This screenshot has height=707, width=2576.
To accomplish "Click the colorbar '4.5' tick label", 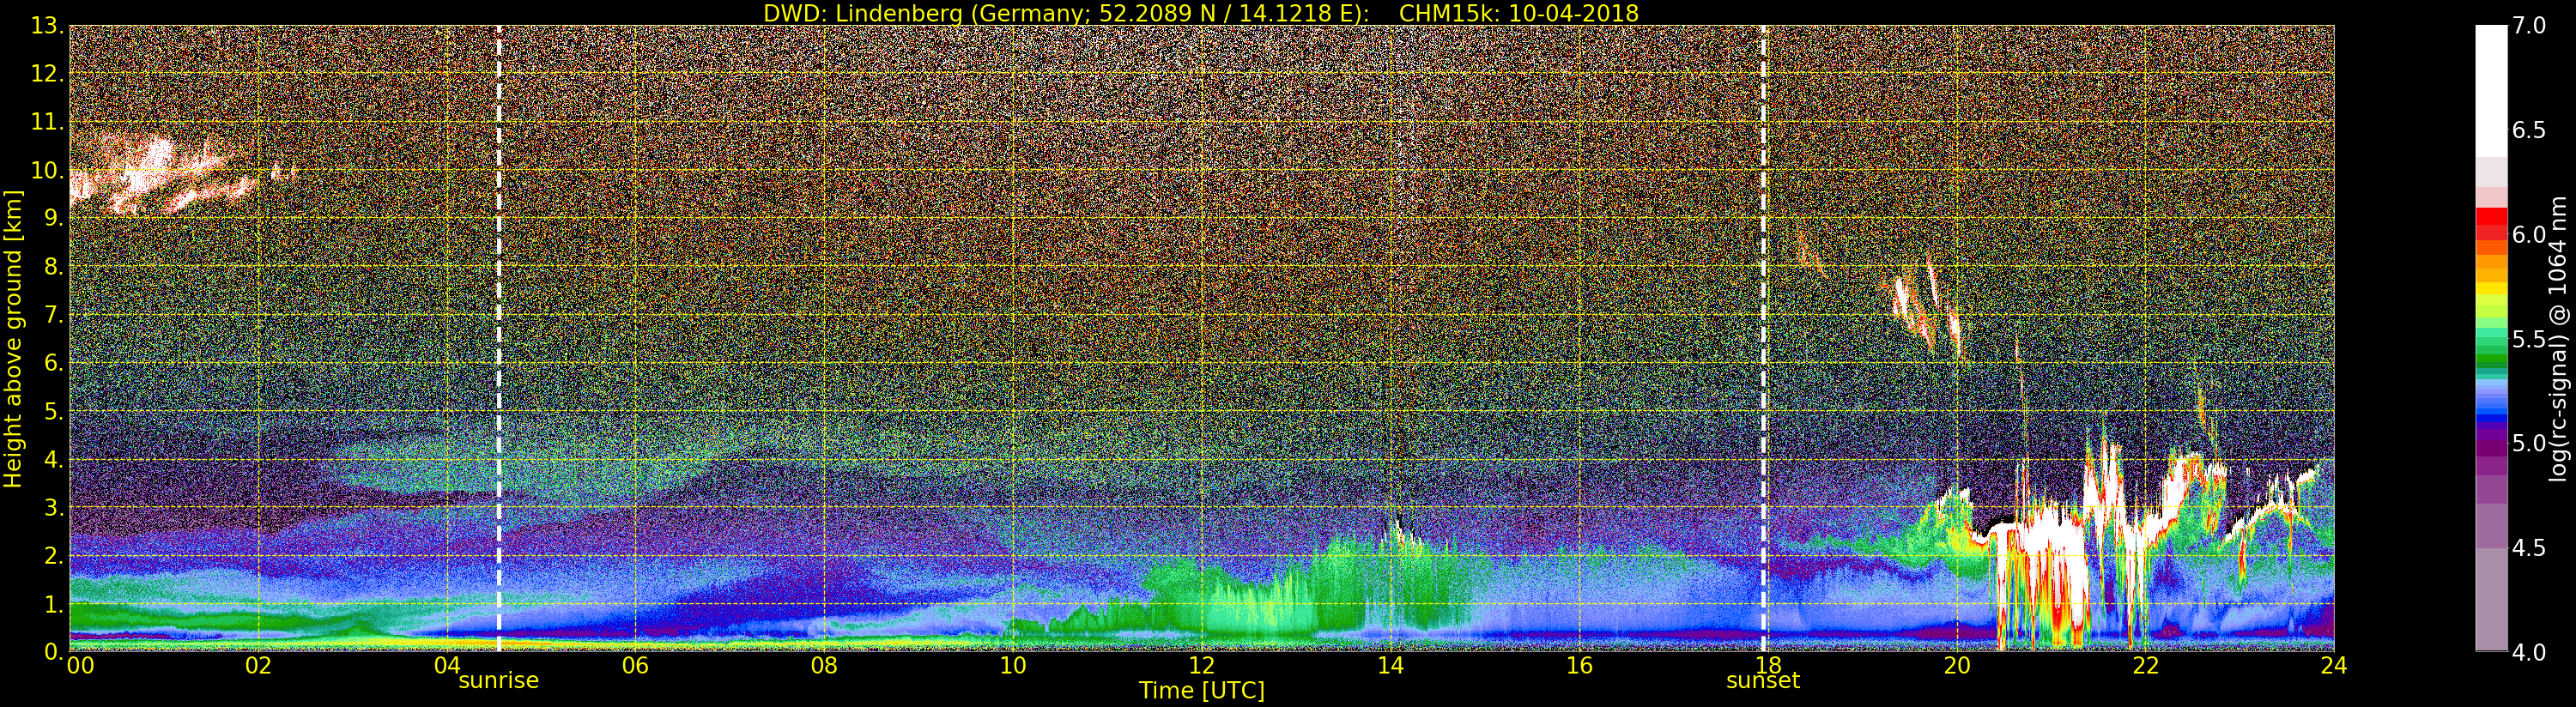I will pos(2529,548).
